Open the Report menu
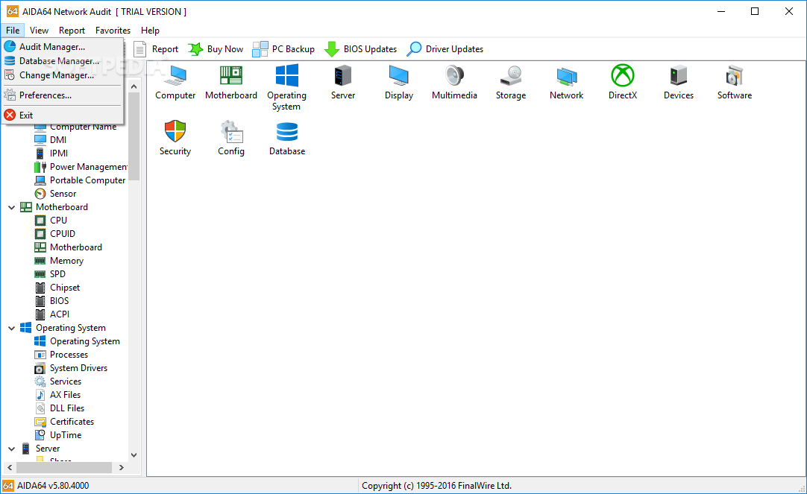This screenshot has height=494, width=807. [72, 31]
